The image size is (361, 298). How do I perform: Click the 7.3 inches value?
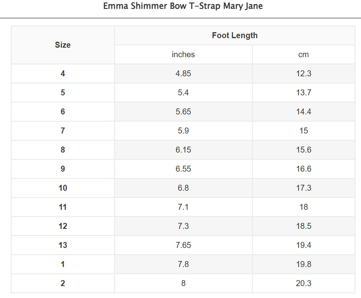click(183, 226)
